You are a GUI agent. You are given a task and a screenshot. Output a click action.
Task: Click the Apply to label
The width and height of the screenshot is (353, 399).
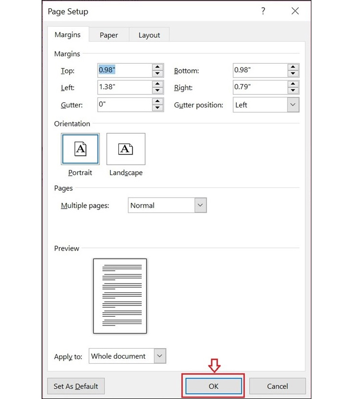(x=68, y=357)
